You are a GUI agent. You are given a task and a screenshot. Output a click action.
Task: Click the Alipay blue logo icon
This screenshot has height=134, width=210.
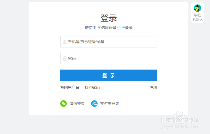click(94, 104)
